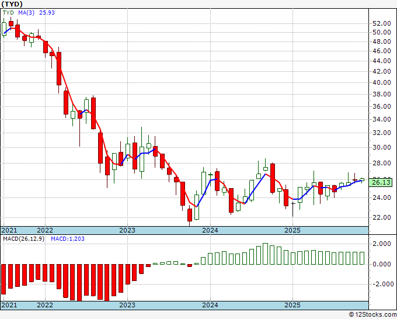This screenshot has width=397, height=319.
Task: Click the tallest green MACD histogram bar
Action: click(265, 254)
